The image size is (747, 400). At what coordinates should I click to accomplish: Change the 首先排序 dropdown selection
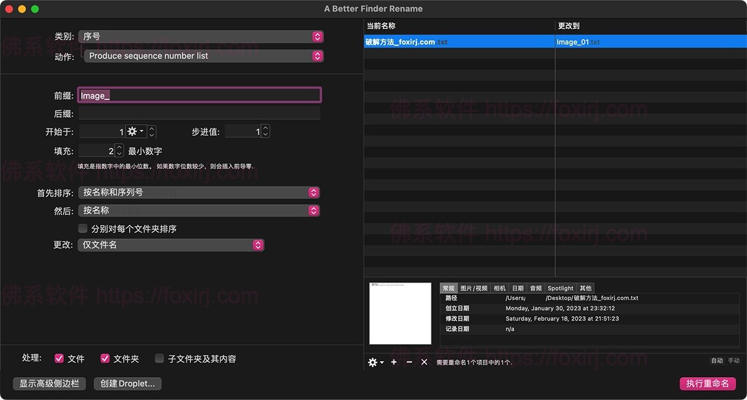[199, 193]
